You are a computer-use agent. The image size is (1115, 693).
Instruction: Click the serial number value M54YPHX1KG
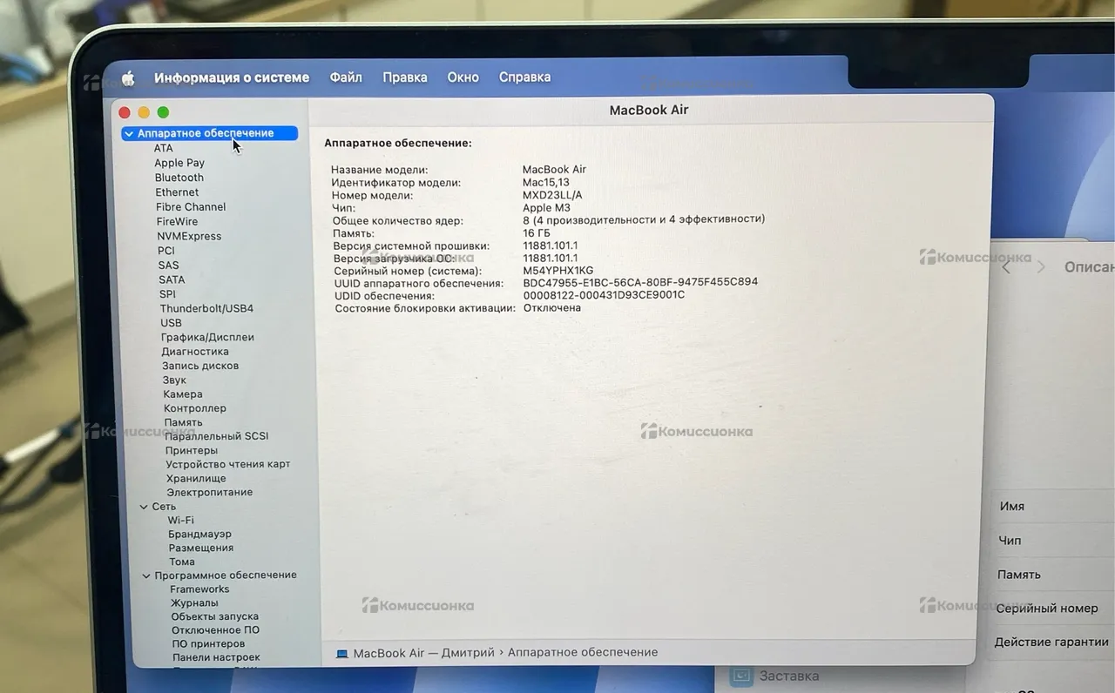point(558,271)
